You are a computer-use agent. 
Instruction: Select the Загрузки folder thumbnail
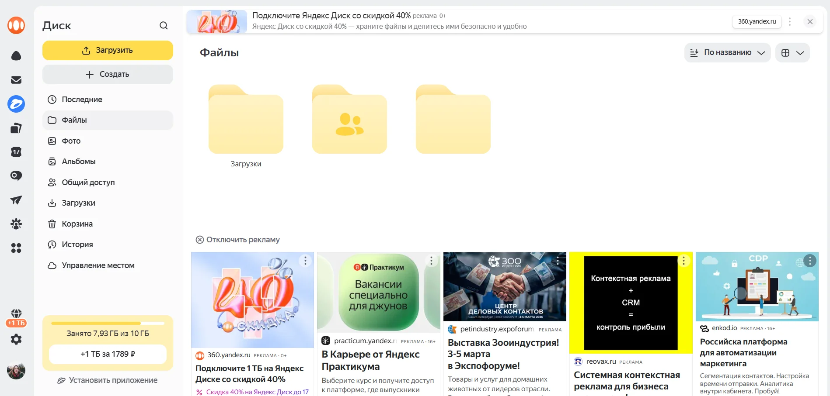246,119
